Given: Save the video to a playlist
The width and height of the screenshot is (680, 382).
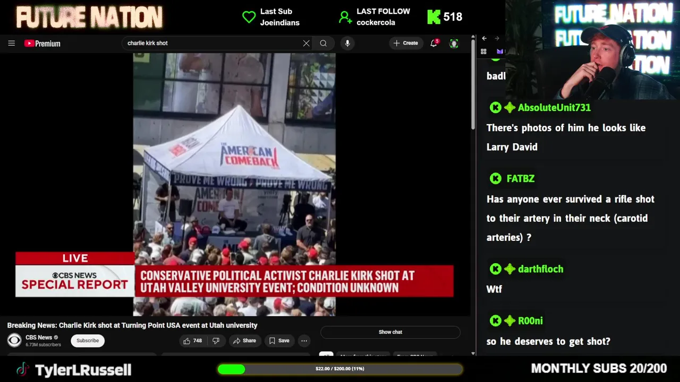Looking at the screenshot, I should [279, 341].
